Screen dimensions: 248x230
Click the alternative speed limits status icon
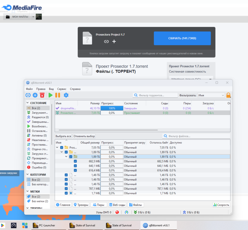[x=127, y=212]
